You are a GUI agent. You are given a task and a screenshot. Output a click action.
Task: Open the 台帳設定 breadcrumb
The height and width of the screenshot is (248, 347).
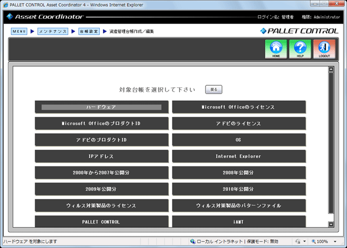[x=89, y=31]
